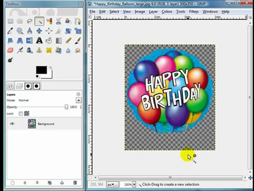Anchor the floating layer
Image resolution: width=254 pixels, height=191 pixels.
[x=62, y=183]
